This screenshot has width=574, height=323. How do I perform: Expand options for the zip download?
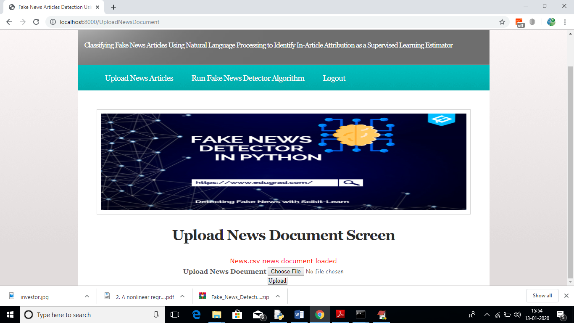[x=278, y=297]
